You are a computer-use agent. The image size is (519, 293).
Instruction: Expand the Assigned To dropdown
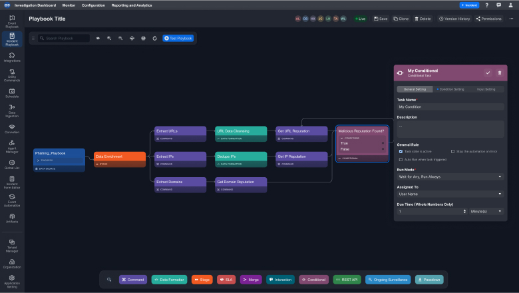click(450, 194)
